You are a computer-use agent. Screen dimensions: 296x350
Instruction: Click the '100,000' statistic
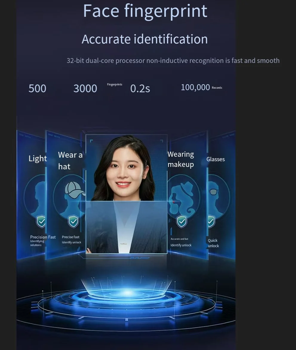coord(195,87)
